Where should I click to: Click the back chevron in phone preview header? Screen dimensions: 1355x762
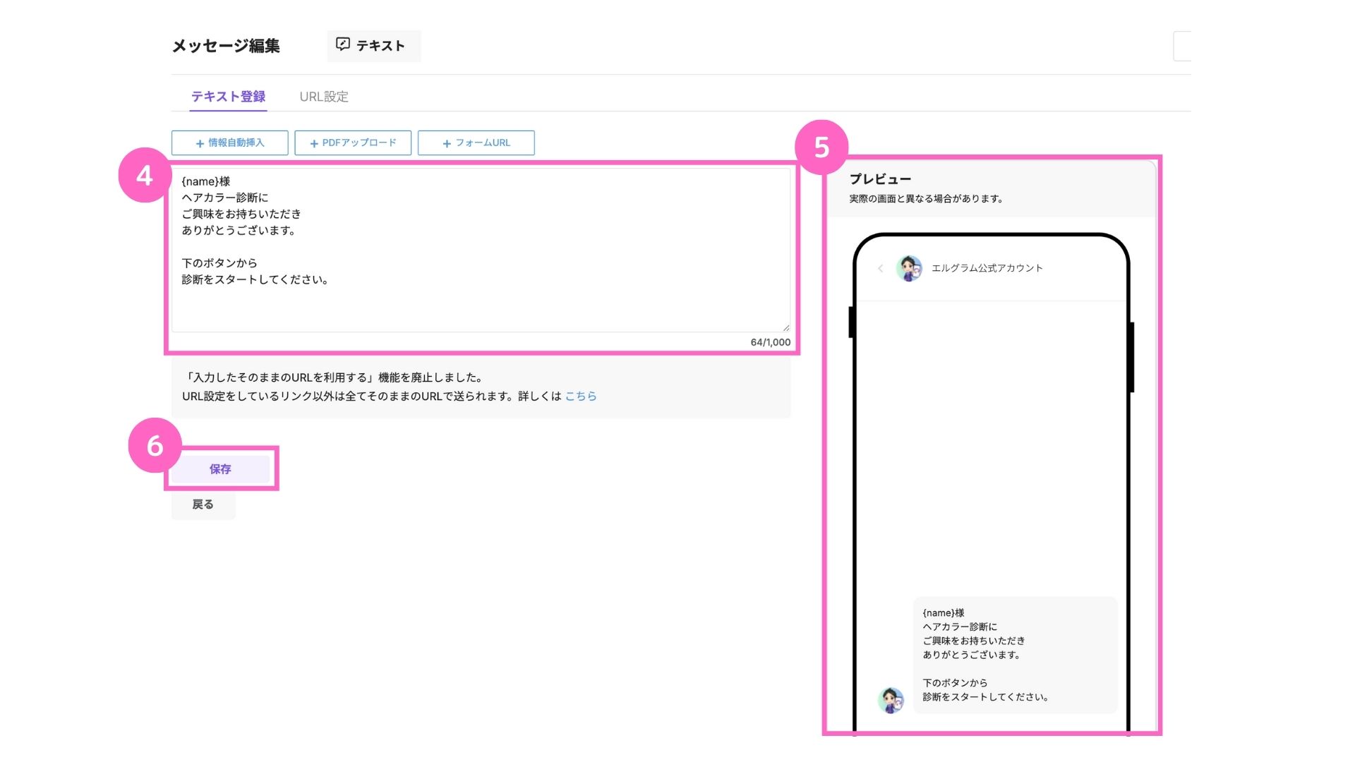(880, 268)
